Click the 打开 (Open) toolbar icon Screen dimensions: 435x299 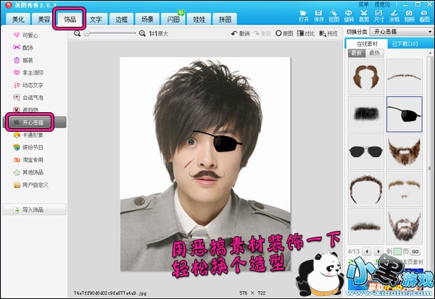pos(303,14)
